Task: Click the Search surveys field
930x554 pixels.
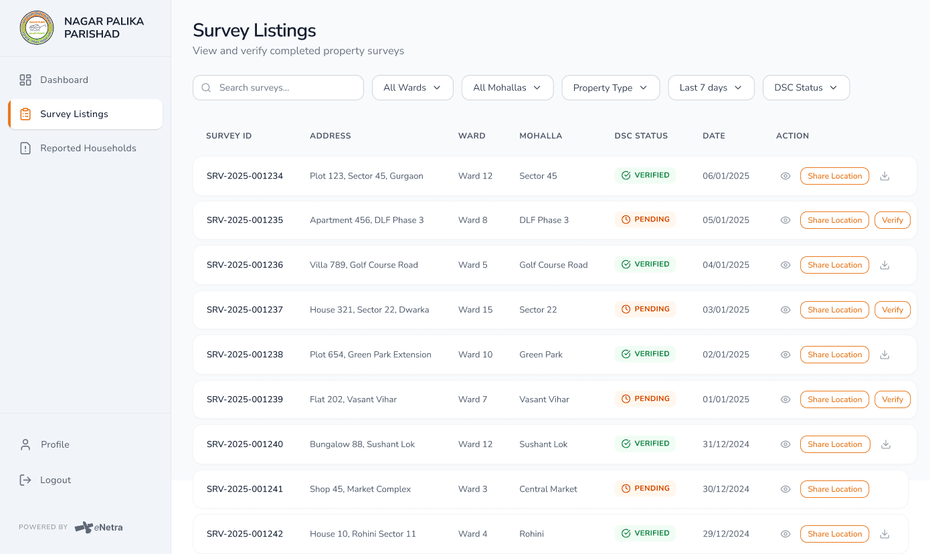Action: (x=278, y=88)
